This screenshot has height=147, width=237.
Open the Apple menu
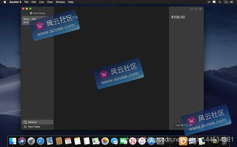pyautogui.click(x=5, y=2)
